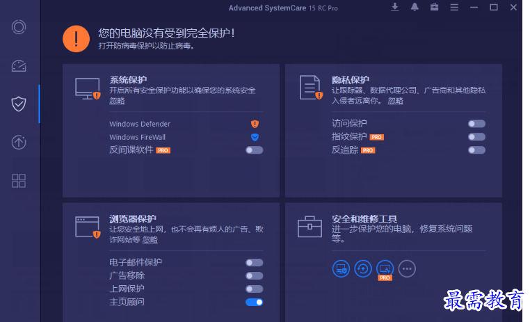Click the 隐私保护 document icon

[311, 88]
